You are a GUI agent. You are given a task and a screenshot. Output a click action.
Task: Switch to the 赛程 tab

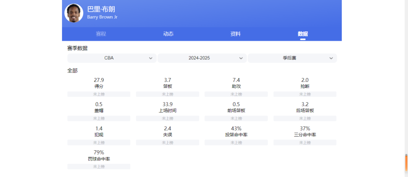coord(101,34)
